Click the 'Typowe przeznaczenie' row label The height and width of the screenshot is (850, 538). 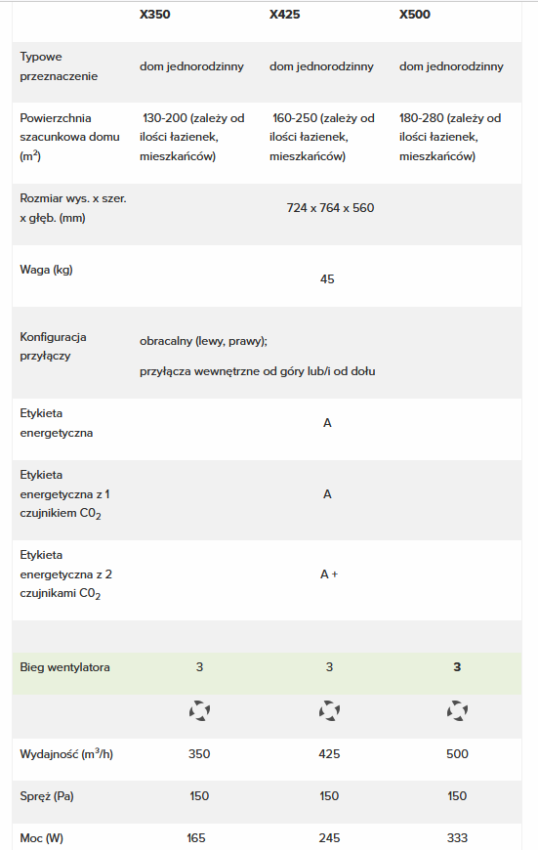[x=59, y=66]
